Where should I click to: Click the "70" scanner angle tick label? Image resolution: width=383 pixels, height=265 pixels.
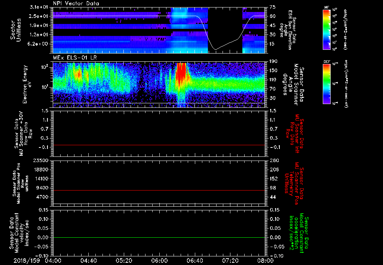click(273, 89)
